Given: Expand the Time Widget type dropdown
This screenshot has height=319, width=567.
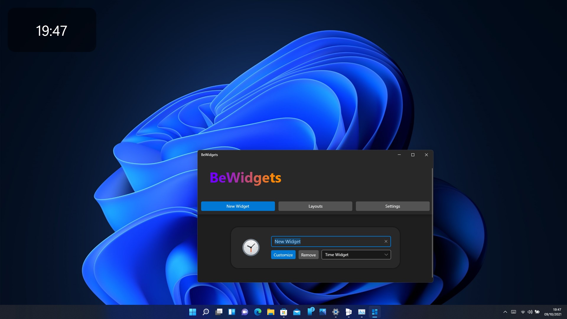Looking at the screenshot, I should pyautogui.click(x=356, y=255).
